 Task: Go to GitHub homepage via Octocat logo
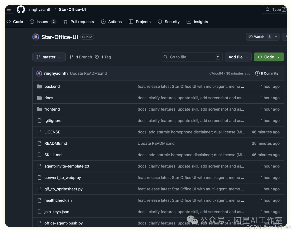[x=21, y=9]
